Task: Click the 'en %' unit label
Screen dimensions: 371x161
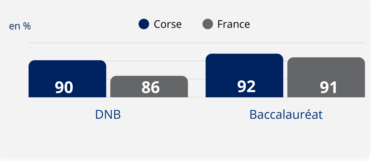Action: point(20,26)
